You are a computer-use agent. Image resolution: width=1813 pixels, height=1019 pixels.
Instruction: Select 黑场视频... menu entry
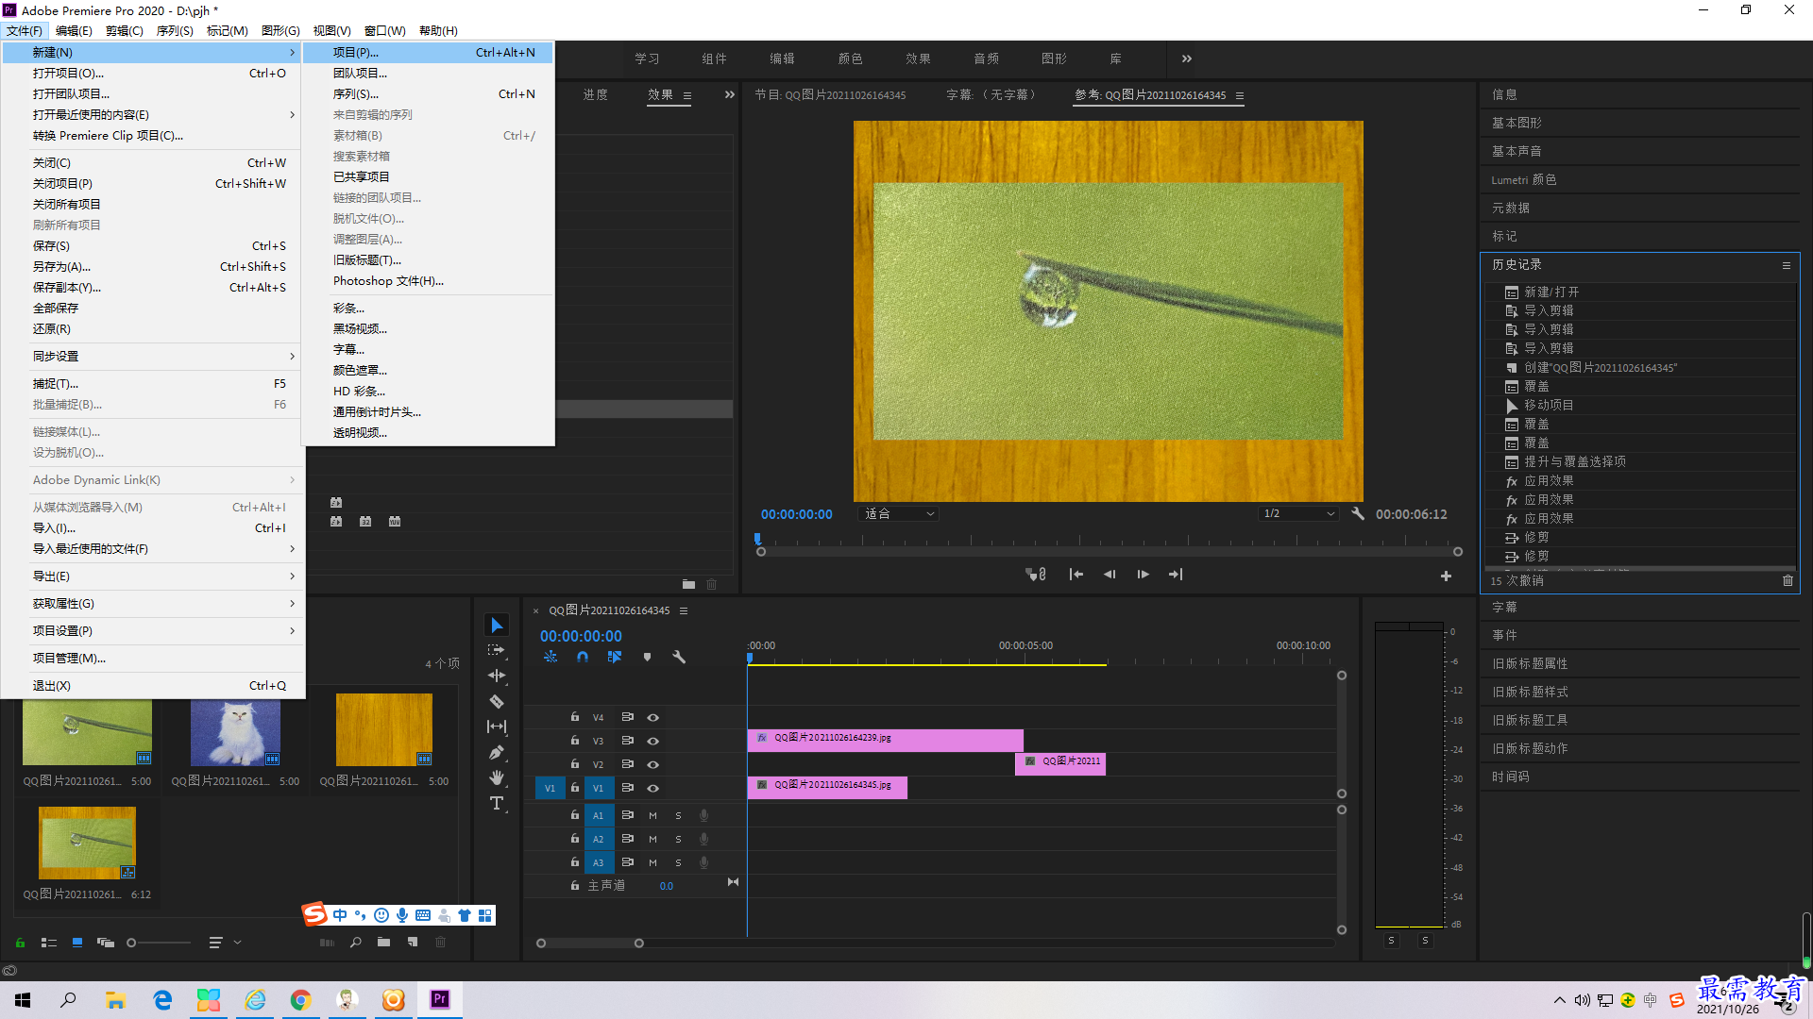click(428, 329)
